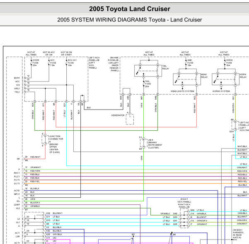249x244 pixels.
Task: Select the UL2 terminal label
Action: 18,208
